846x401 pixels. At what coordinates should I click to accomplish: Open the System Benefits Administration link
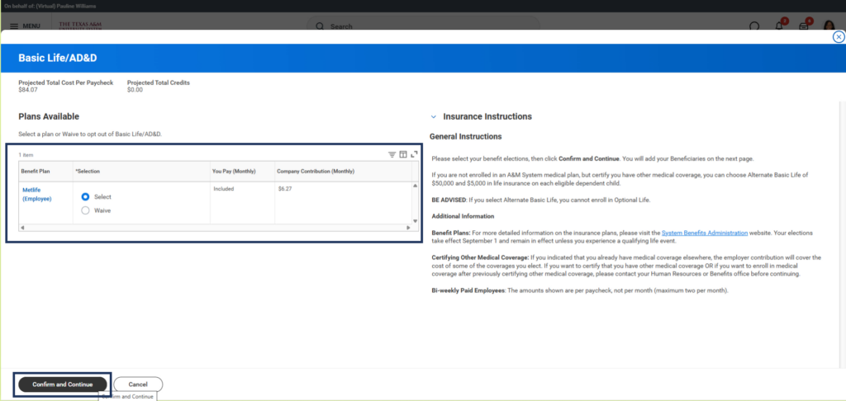point(705,233)
